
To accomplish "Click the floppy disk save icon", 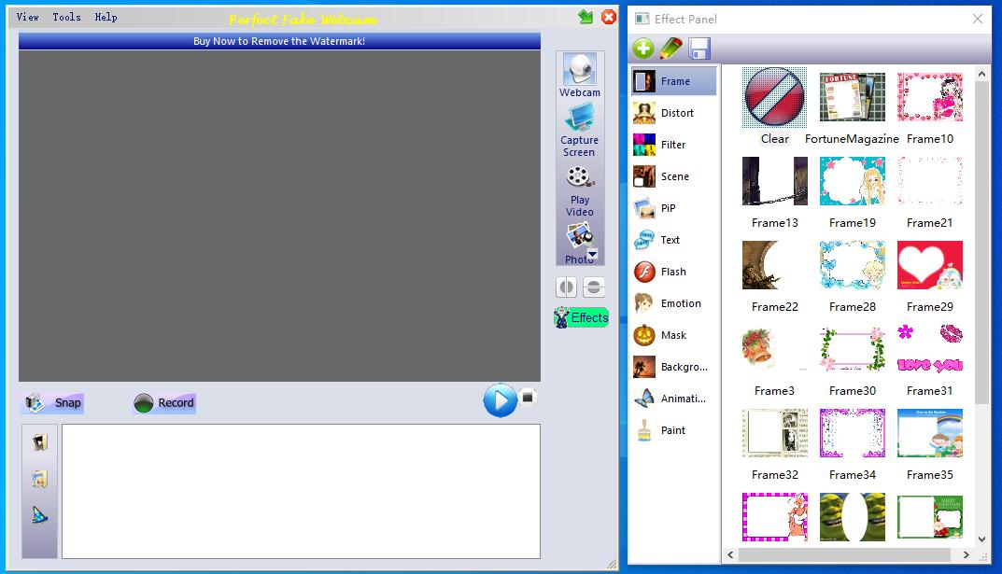I will point(699,49).
